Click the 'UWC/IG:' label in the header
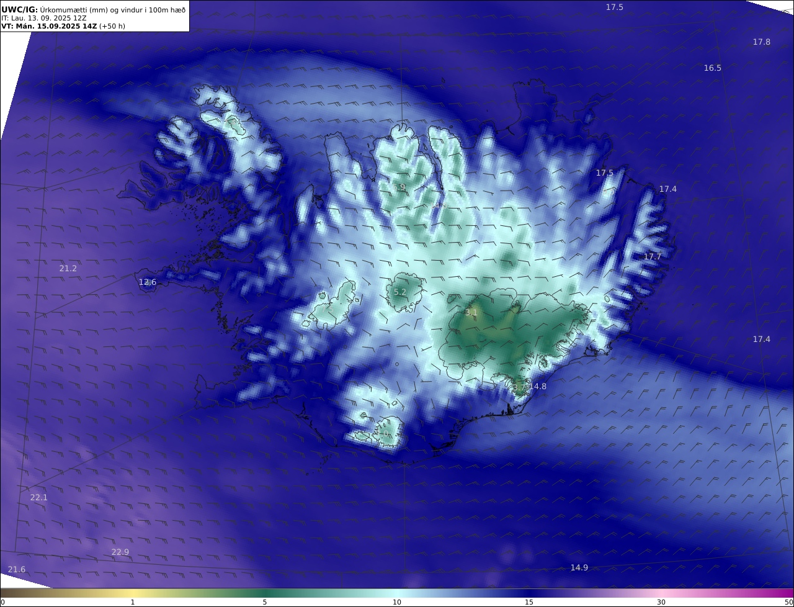 (20, 9)
